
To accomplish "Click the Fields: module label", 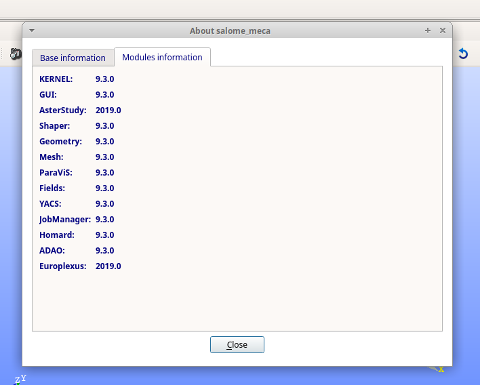I will tap(52, 188).
